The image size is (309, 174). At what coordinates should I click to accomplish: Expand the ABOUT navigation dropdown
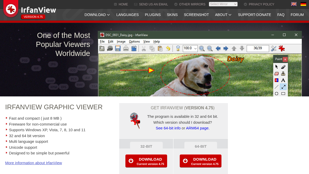(x=223, y=15)
